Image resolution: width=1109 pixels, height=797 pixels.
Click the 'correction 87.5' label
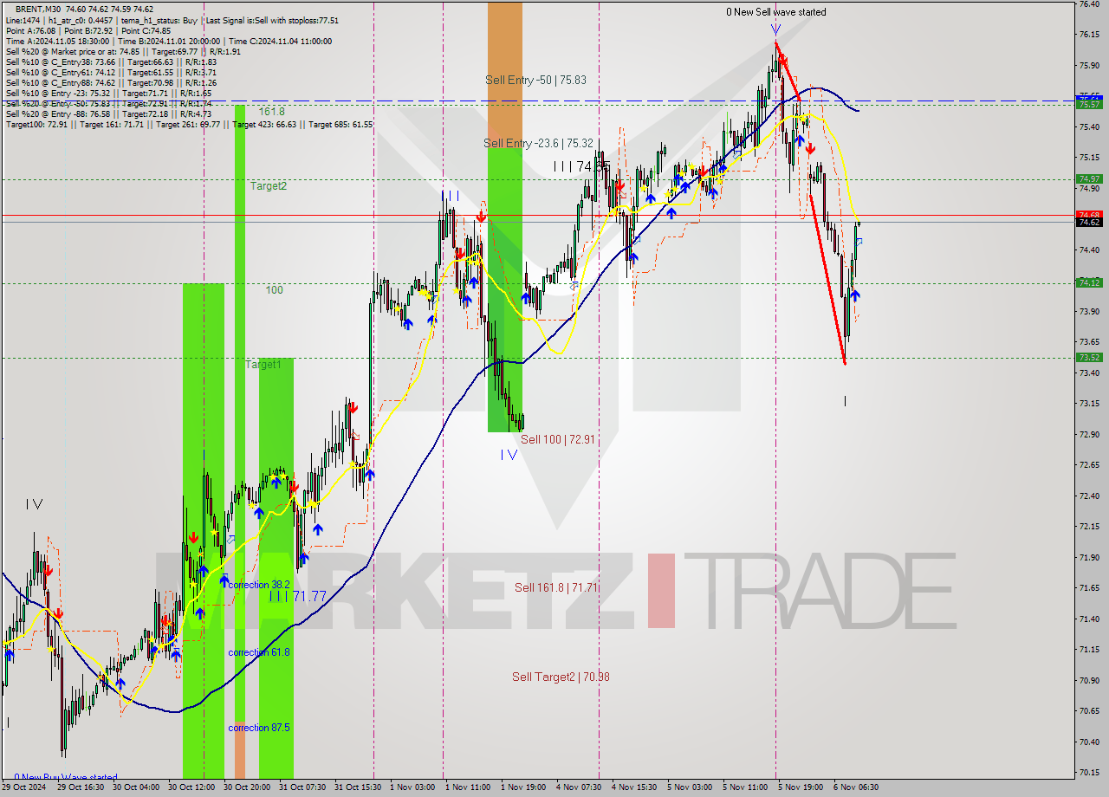259,728
